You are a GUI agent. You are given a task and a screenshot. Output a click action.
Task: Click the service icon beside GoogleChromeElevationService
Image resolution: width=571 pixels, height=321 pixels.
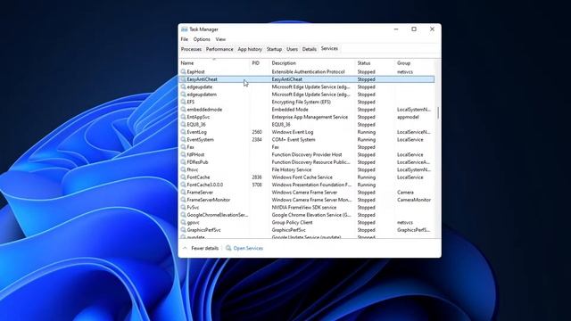pyautogui.click(x=183, y=215)
